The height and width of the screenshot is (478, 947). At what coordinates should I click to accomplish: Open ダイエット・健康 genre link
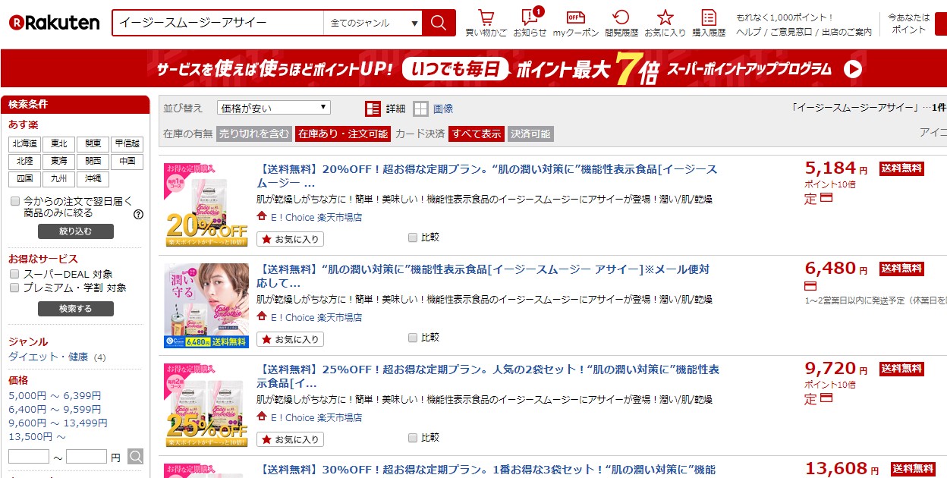[49, 357]
